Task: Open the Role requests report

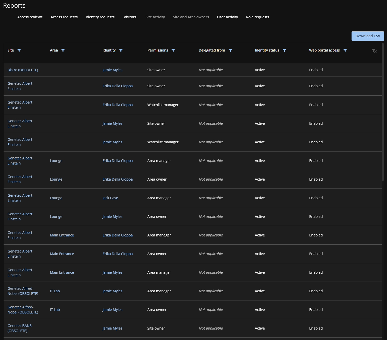Action: (x=258, y=17)
